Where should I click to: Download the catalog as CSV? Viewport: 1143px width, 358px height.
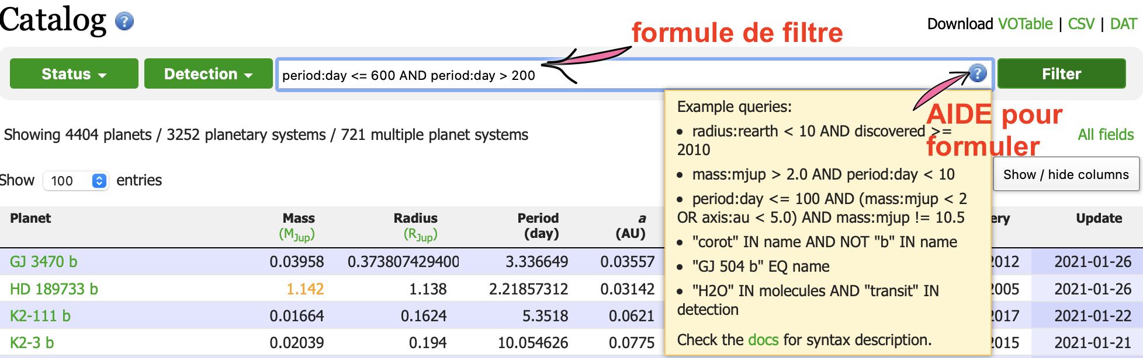1081,24
